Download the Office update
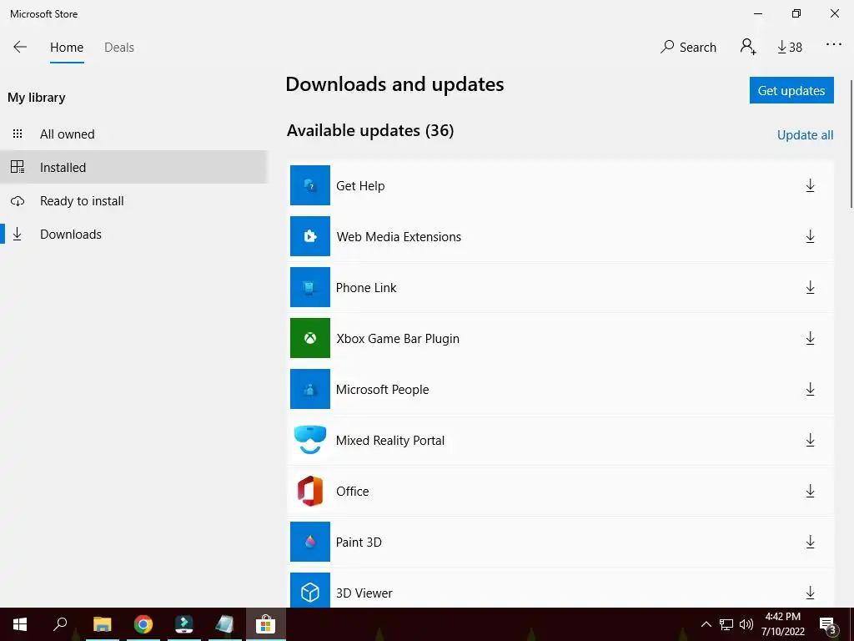The image size is (854, 641). point(810,491)
